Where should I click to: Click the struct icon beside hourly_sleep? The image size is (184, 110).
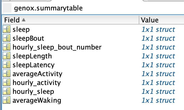click(x=6, y=91)
